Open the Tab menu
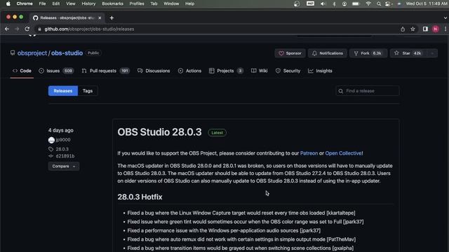This screenshot has width=449, height=252. tap(154, 3)
